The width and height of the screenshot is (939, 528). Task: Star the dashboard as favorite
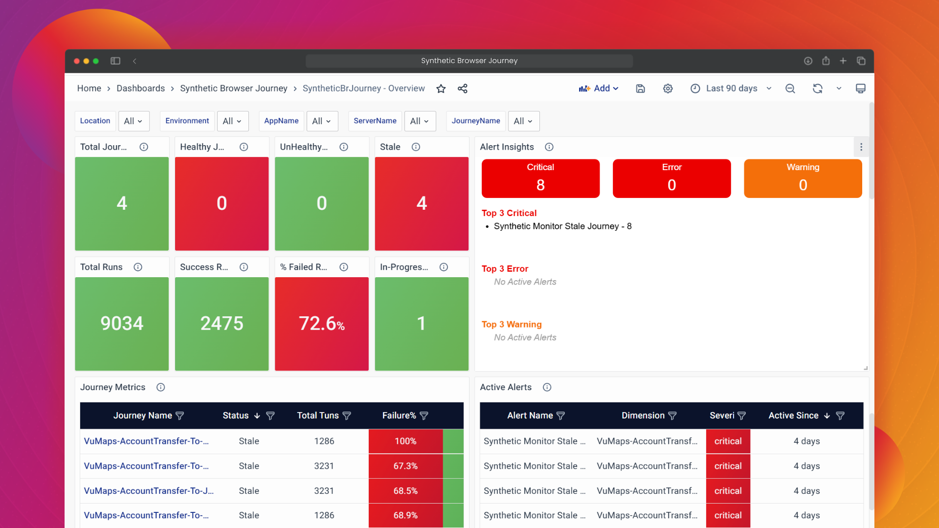pos(441,88)
